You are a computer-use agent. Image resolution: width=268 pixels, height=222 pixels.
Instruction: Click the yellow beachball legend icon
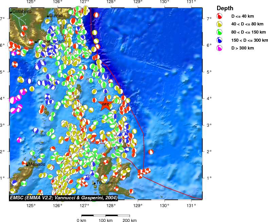[x=220, y=24]
